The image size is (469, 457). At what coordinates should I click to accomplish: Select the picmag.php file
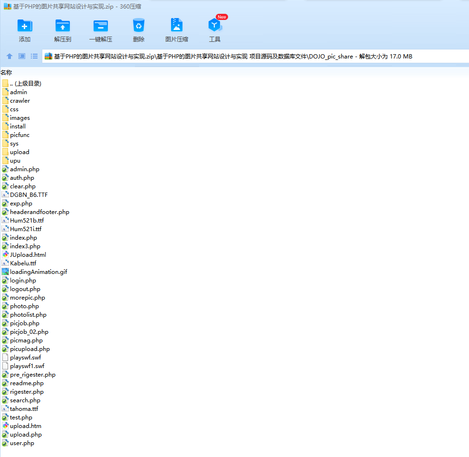pyautogui.click(x=22, y=340)
